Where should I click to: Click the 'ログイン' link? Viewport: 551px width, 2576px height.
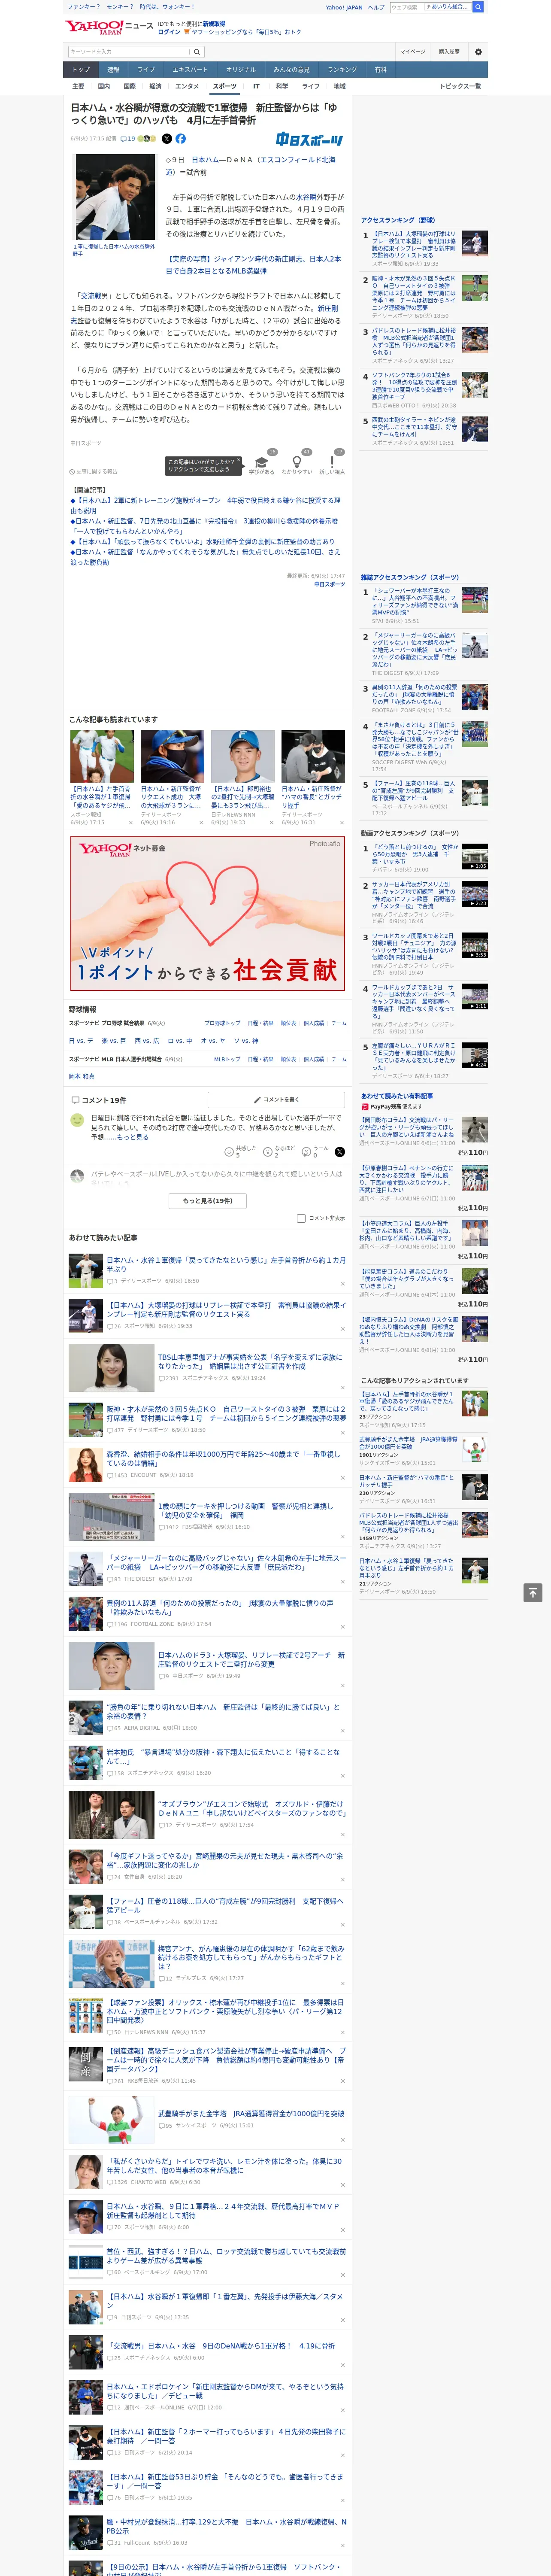[x=169, y=32]
